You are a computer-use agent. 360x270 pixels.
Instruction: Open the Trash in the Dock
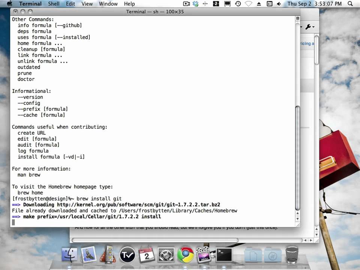tap(292, 255)
